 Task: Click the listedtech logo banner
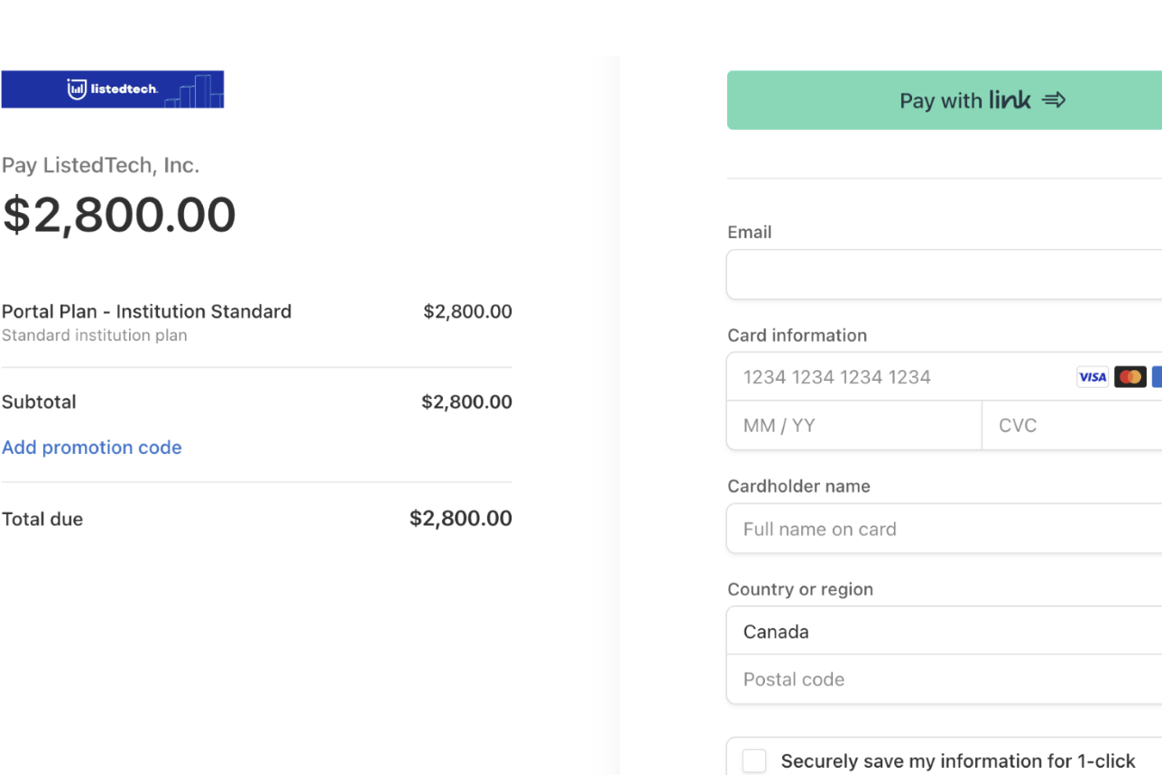point(113,89)
